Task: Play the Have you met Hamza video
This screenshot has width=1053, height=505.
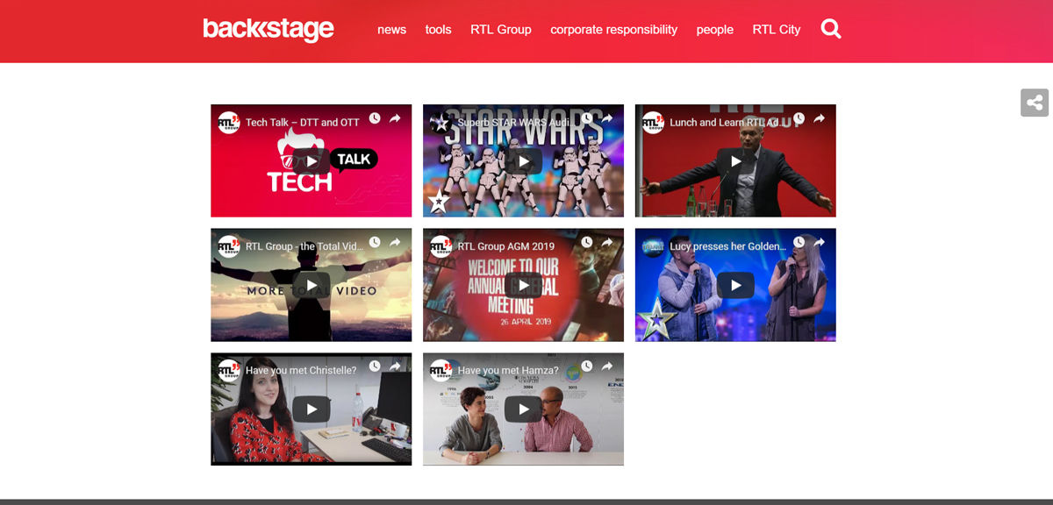Action: (x=524, y=409)
